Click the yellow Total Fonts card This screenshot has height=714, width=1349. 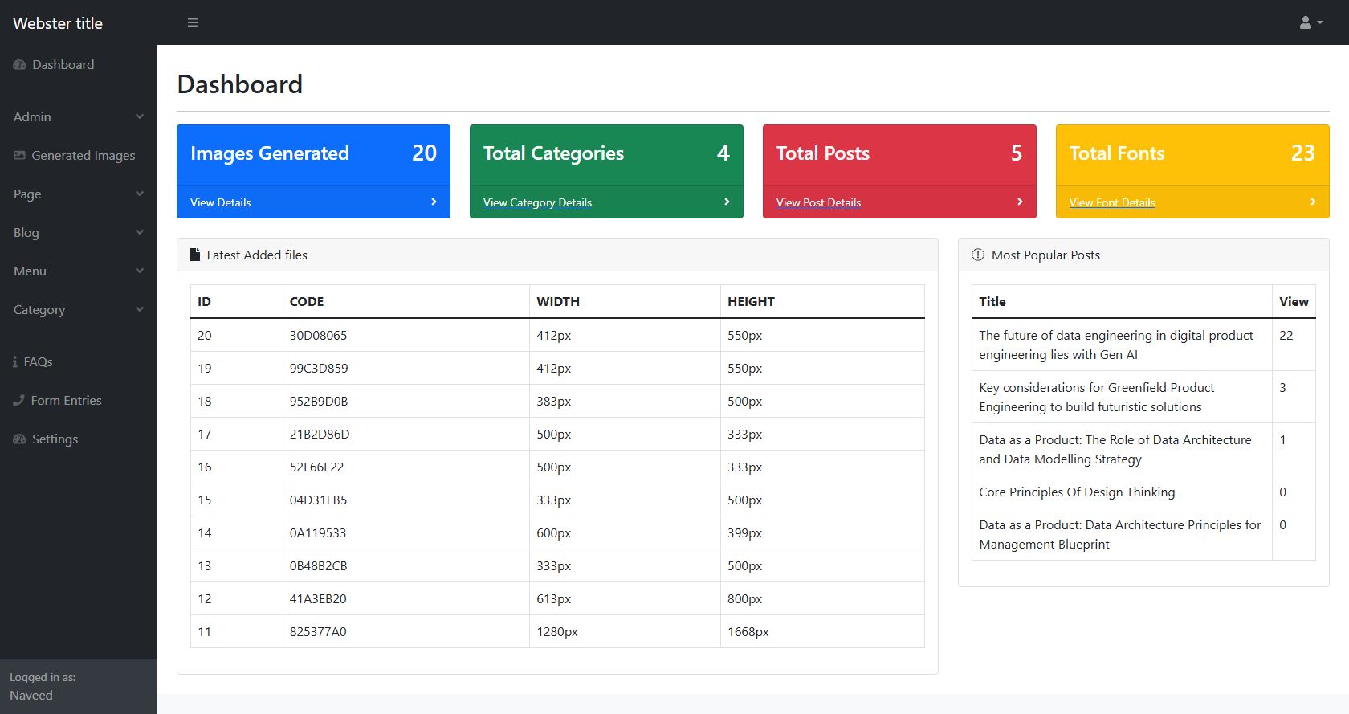coord(1192,154)
